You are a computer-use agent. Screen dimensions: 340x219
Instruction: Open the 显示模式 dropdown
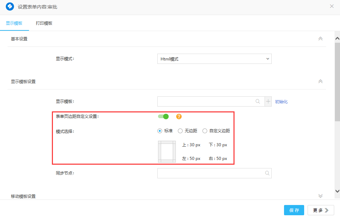214,59
